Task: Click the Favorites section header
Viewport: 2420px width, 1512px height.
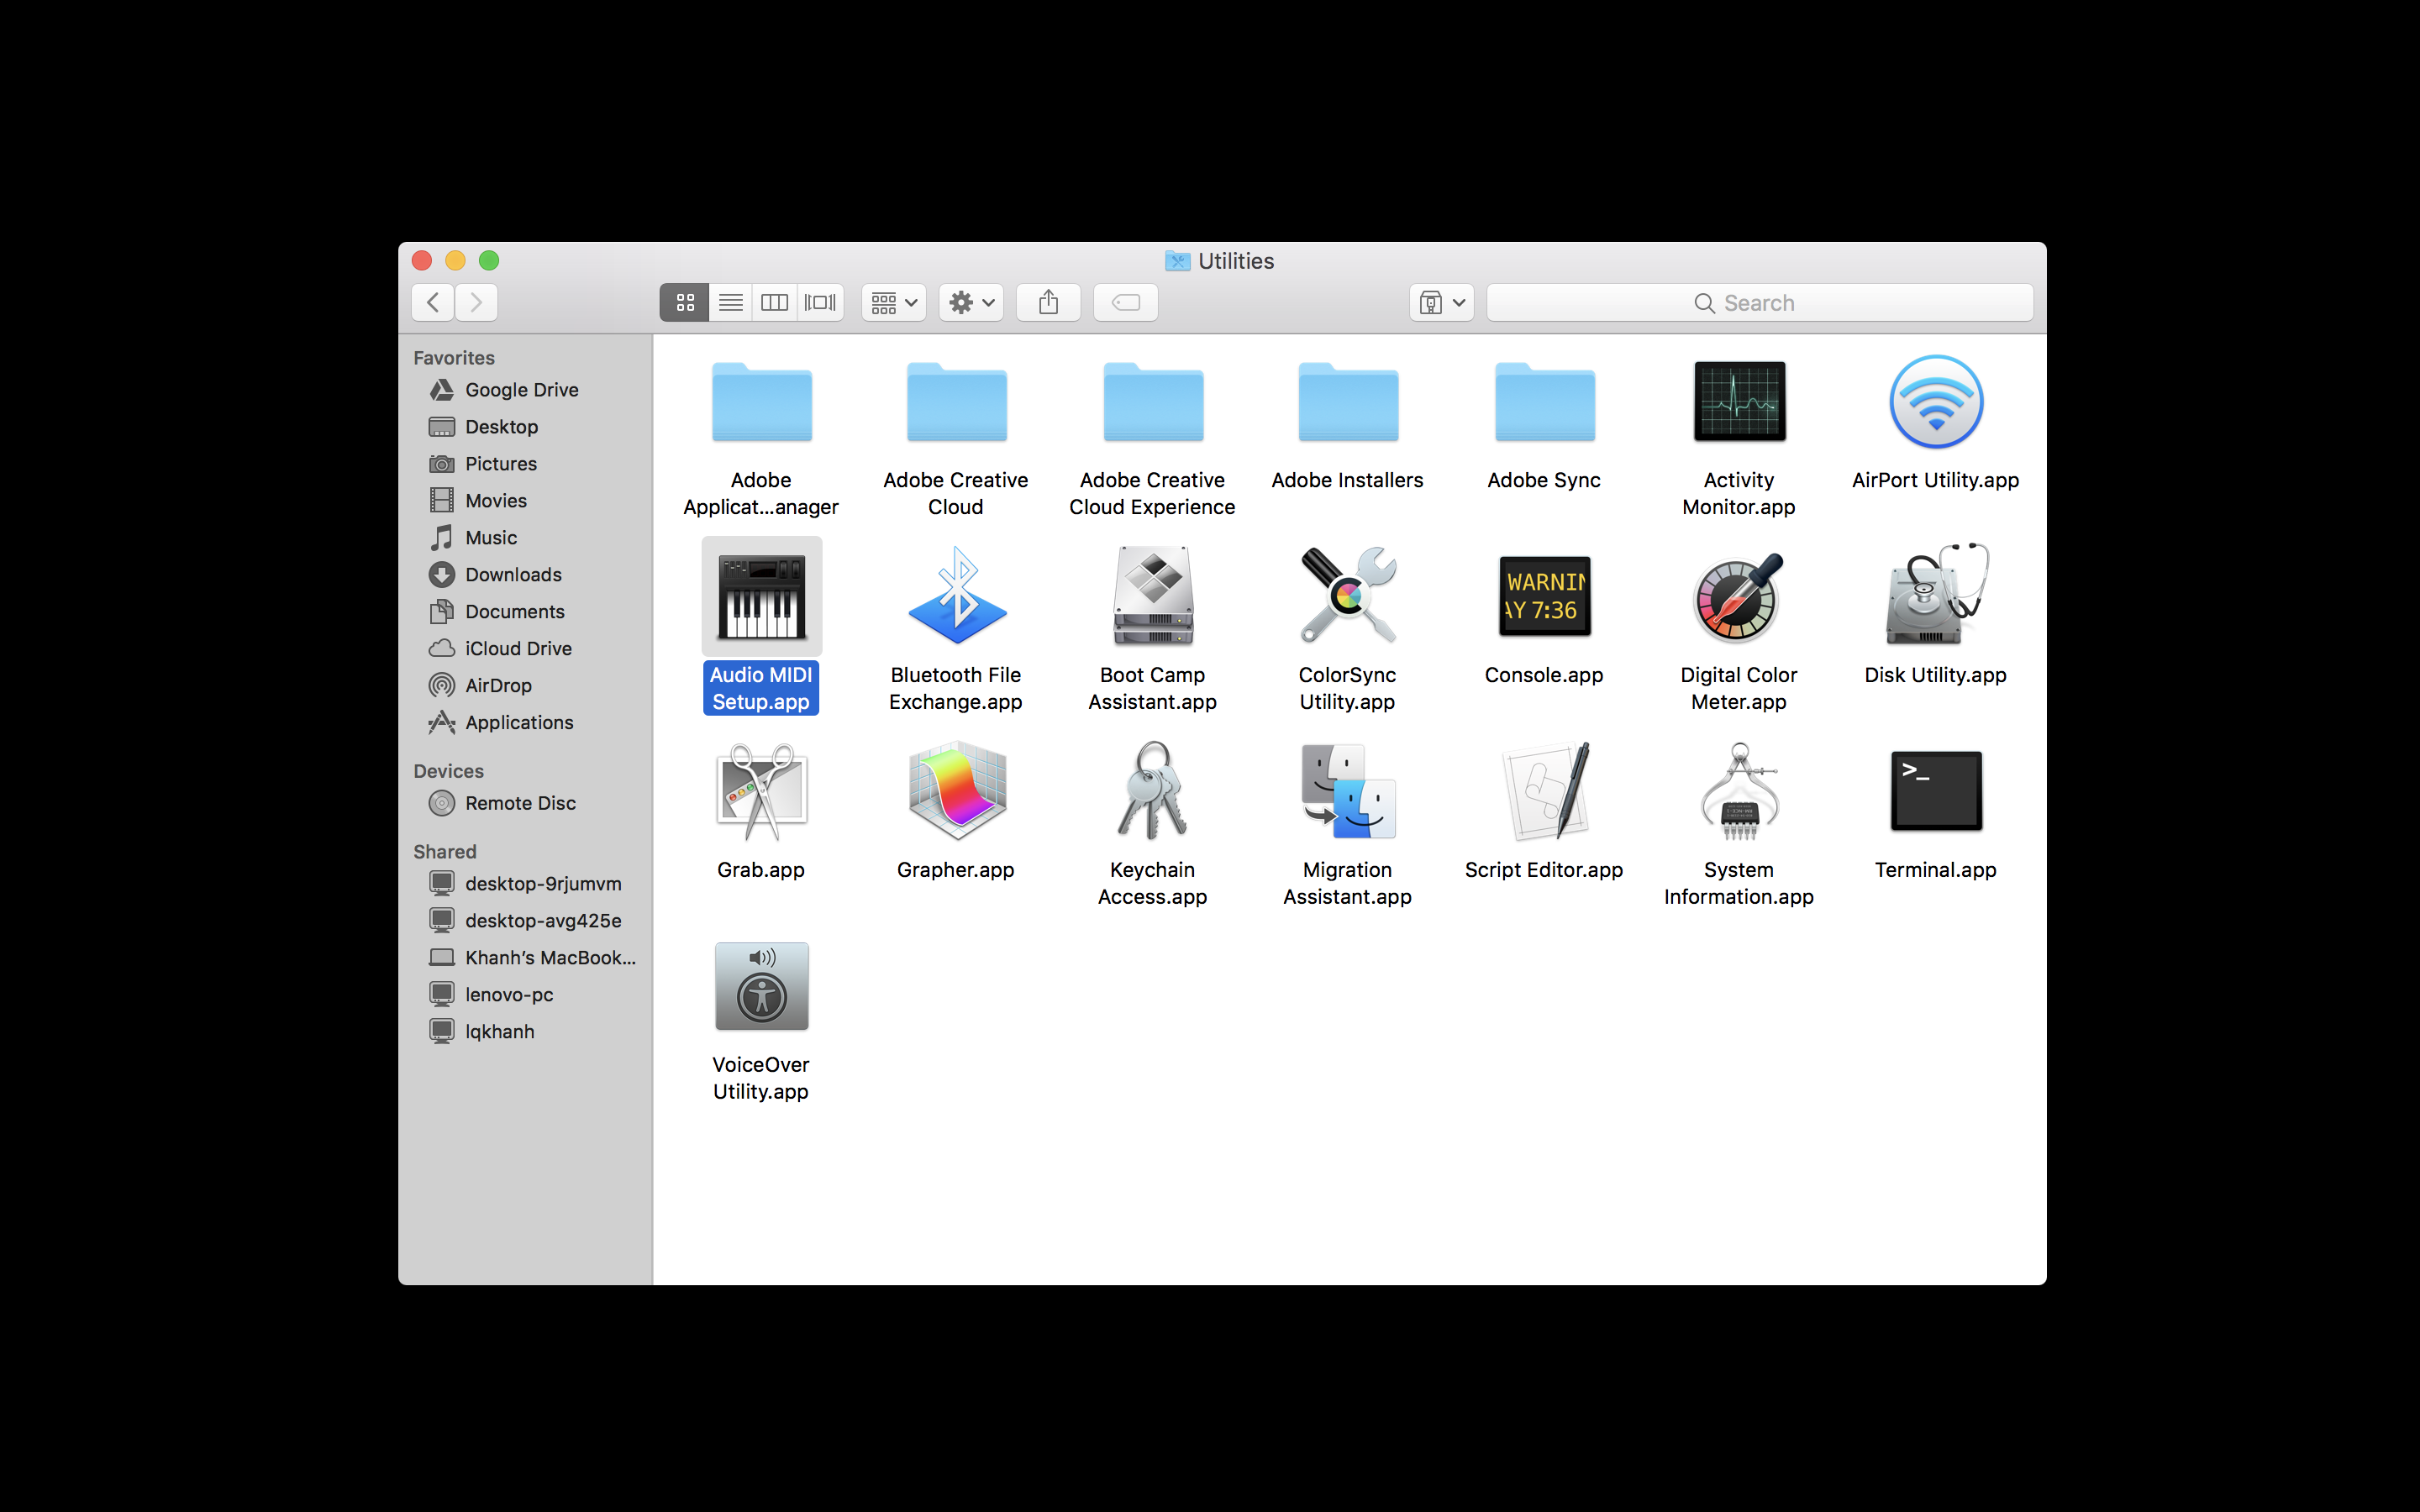Action: coord(454,358)
